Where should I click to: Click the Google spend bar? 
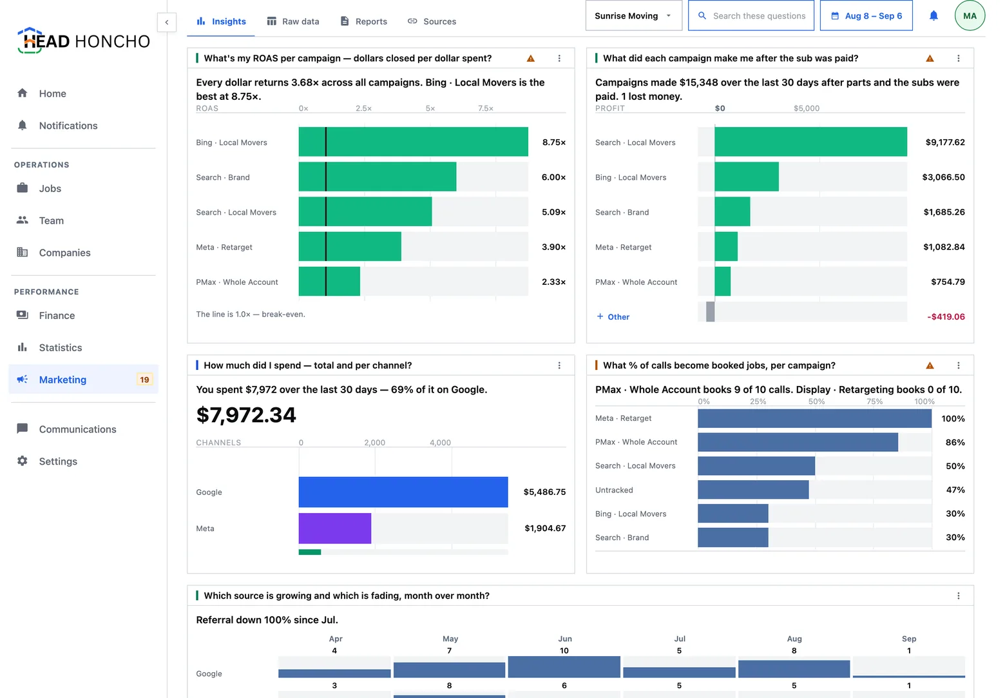403,492
